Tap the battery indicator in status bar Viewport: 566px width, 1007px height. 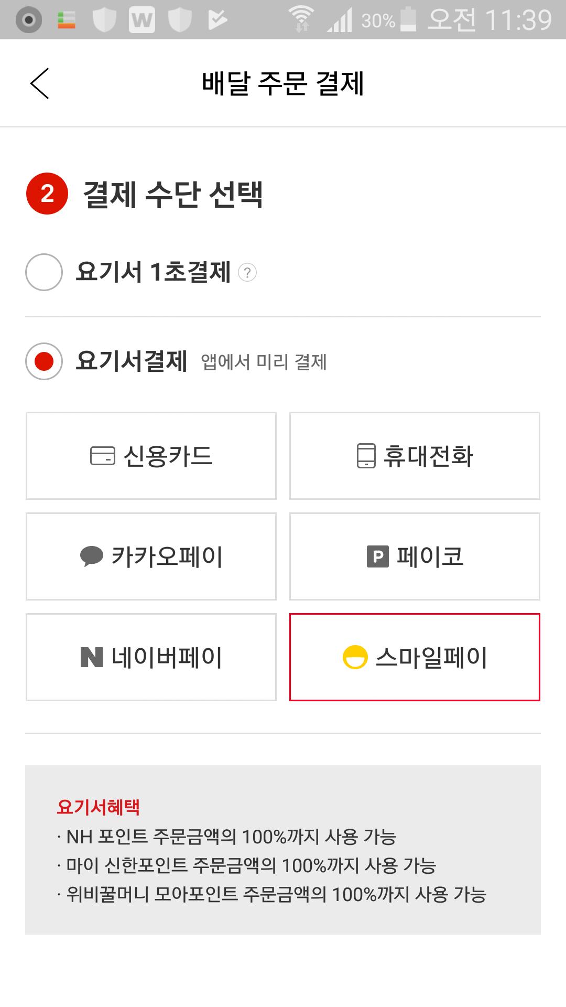pyautogui.click(x=408, y=20)
